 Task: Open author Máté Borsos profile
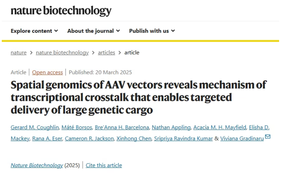[77, 127]
